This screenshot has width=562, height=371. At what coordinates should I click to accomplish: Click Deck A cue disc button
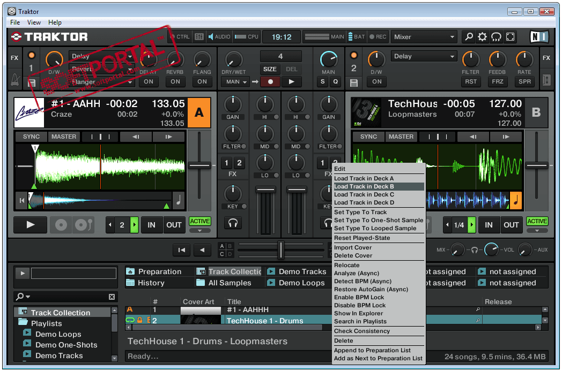pyautogui.click(x=61, y=225)
